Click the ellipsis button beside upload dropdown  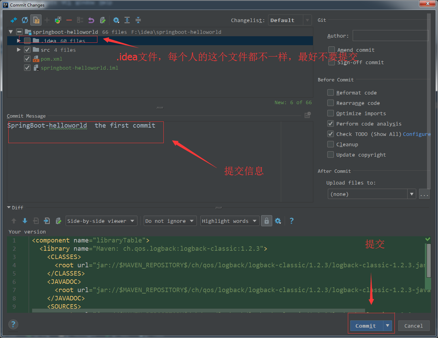424,194
